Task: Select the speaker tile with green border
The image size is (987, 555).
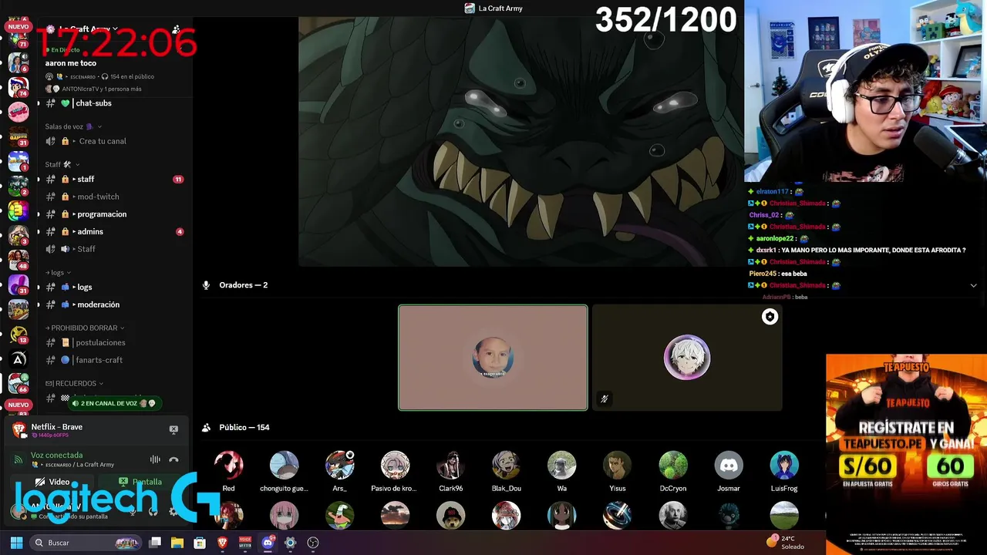Action: 493,358
